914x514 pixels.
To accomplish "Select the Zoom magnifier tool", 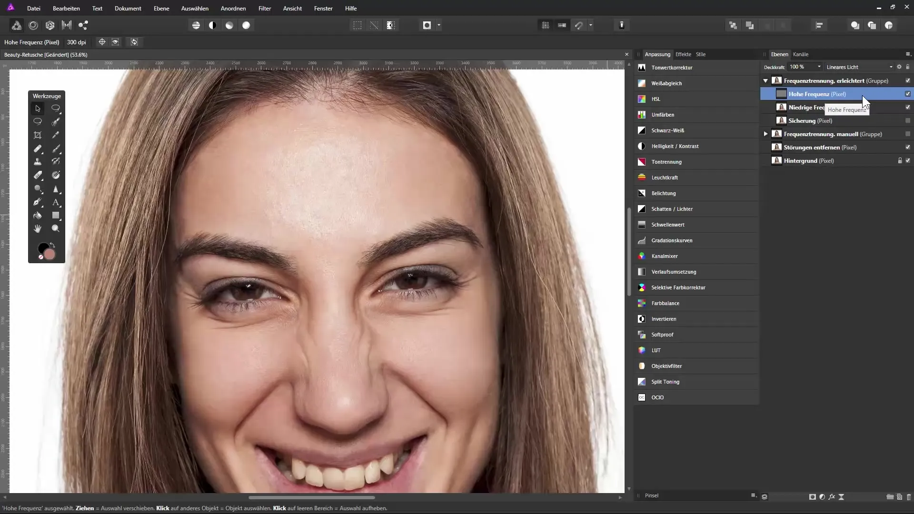I will [x=56, y=229].
